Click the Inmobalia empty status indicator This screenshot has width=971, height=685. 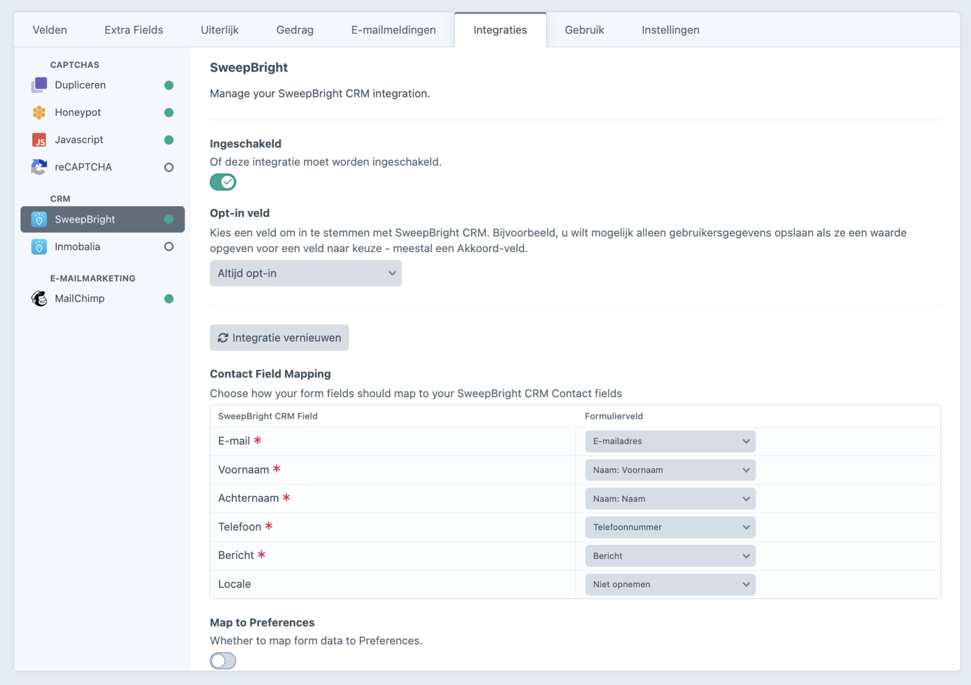[169, 247]
